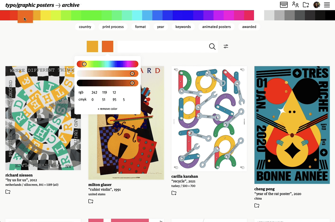
Task: Open the list view icon in header
Action: (x=283, y=5)
